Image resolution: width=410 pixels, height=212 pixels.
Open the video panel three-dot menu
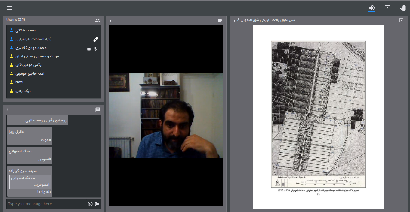tap(111, 20)
